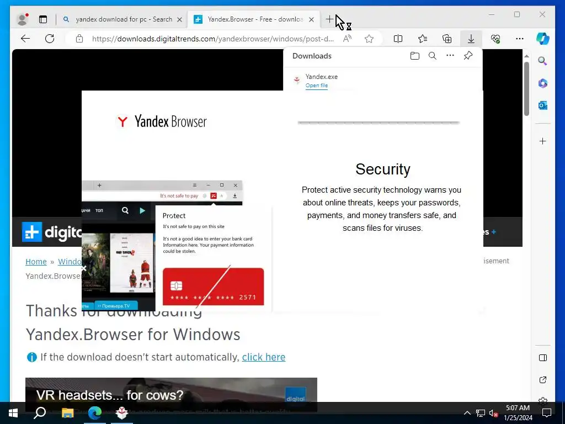Click the 'click here' download link
This screenshot has width=565, height=424.
coord(263,357)
